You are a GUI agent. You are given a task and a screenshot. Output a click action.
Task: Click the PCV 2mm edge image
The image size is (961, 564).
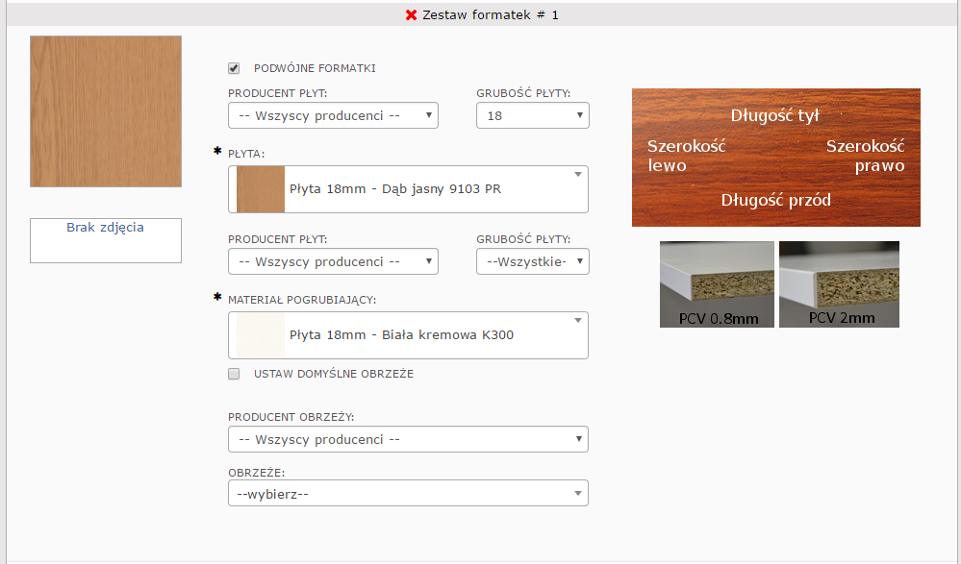coord(839,284)
